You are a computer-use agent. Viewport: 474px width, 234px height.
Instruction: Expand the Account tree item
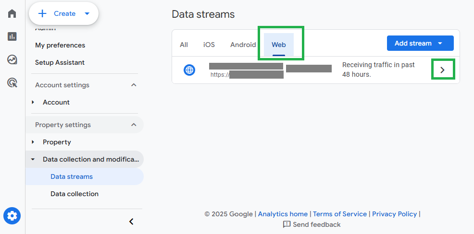(33, 102)
